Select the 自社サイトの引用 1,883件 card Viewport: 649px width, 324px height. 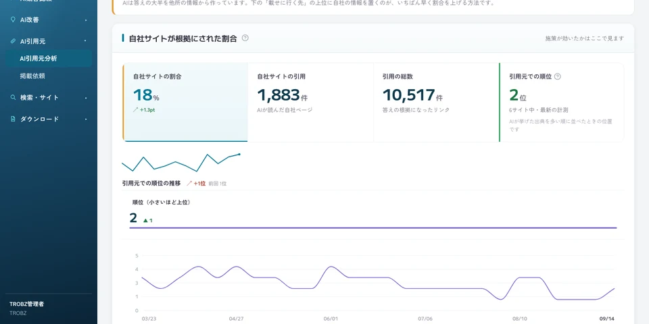pos(310,102)
